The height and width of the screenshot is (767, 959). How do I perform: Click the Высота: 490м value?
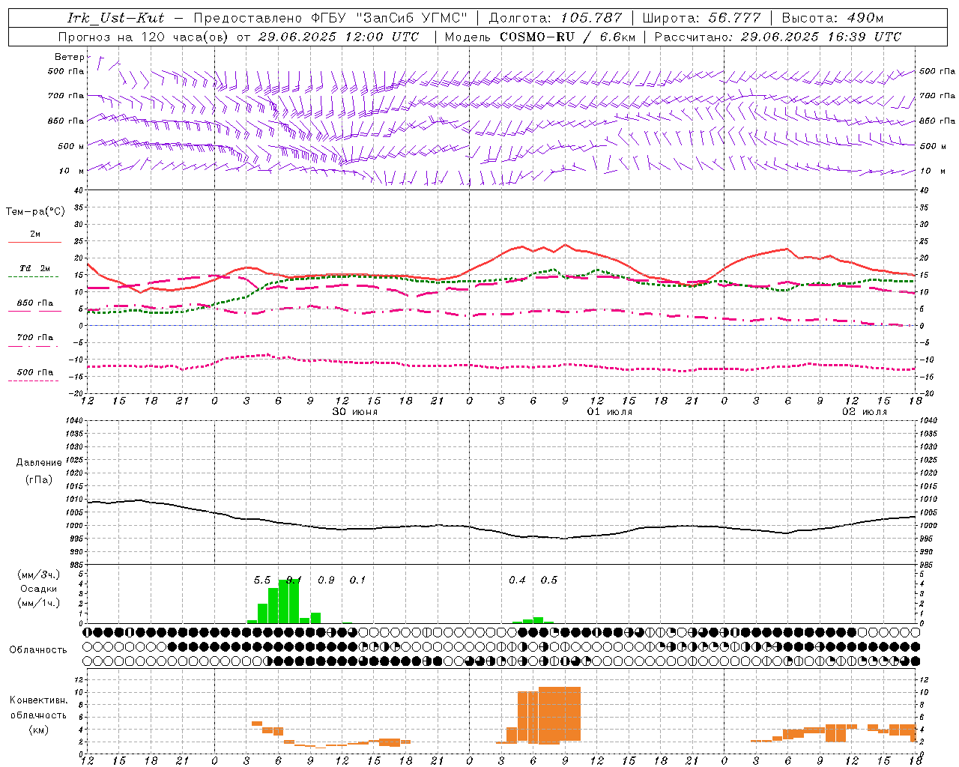click(832, 18)
